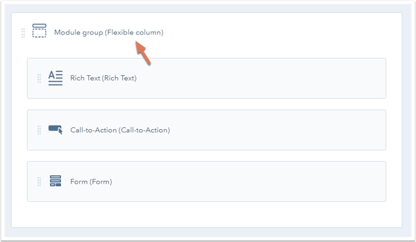Select the Call-to-Action button cursor icon
The image size is (416, 242).
tap(55, 130)
